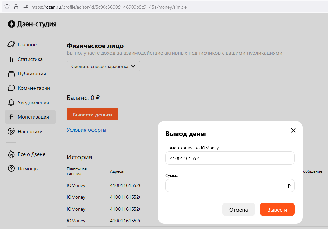Image resolution: width=328 pixels, height=229 pixels.
Task: Click the ruble sign in Сумма field
Action: click(x=289, y=186)
